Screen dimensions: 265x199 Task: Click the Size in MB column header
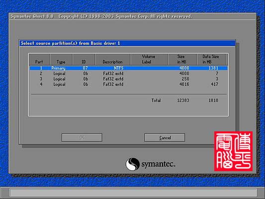coord(182,60)
